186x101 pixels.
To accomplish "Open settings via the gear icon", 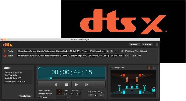I will [157, 44].
